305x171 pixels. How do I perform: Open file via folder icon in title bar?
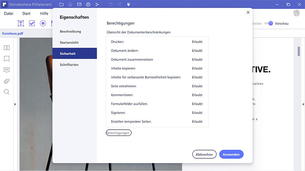(61, 4)
